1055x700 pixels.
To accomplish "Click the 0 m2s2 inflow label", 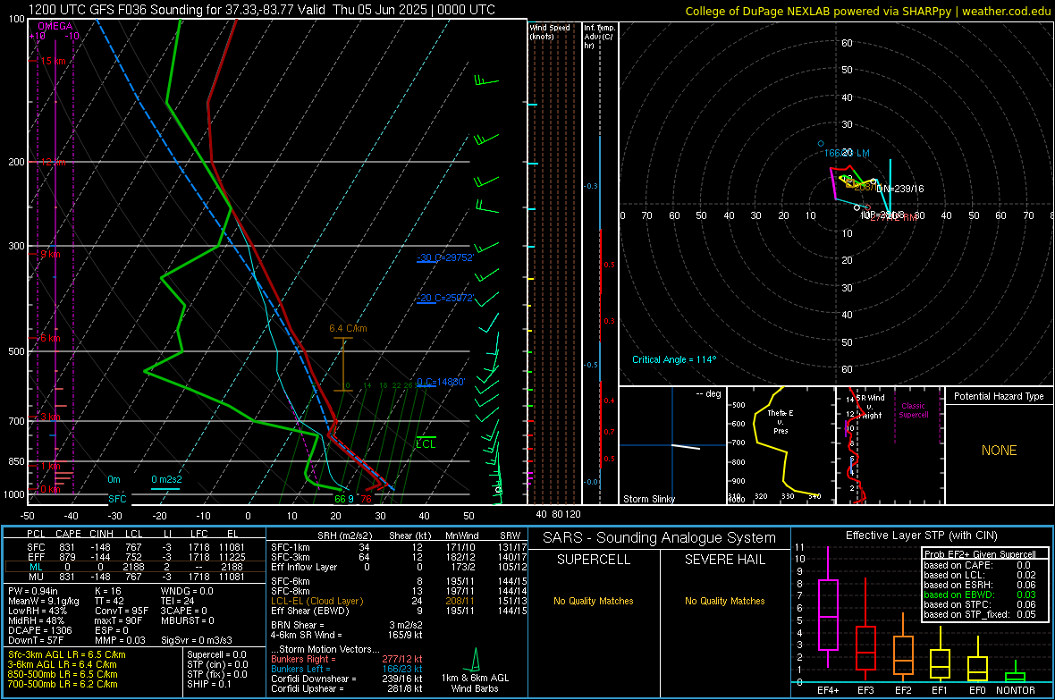I will [x=166, y=479].
